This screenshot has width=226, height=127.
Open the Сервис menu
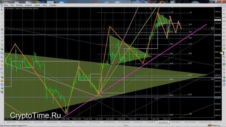coord(37,5)
